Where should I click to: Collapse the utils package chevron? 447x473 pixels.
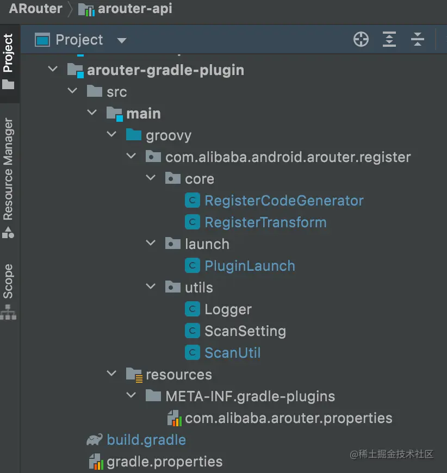click(151, 287)
